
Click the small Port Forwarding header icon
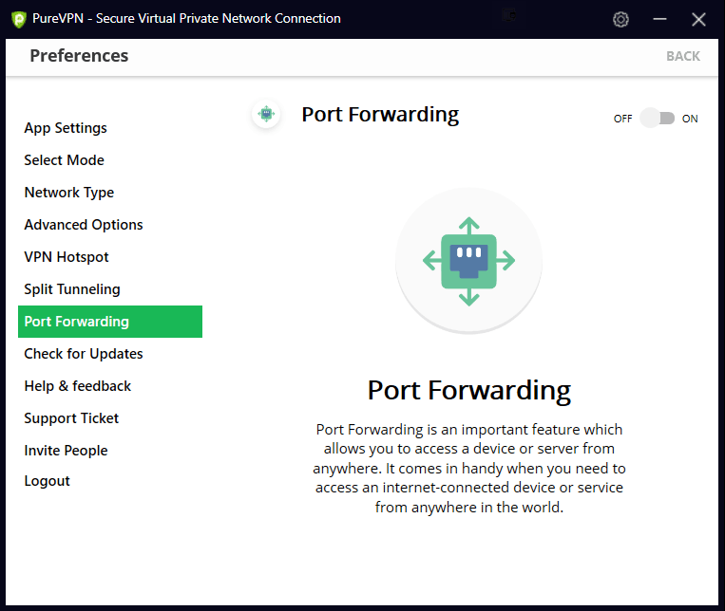pyautogui.click(x=266, y=115)
